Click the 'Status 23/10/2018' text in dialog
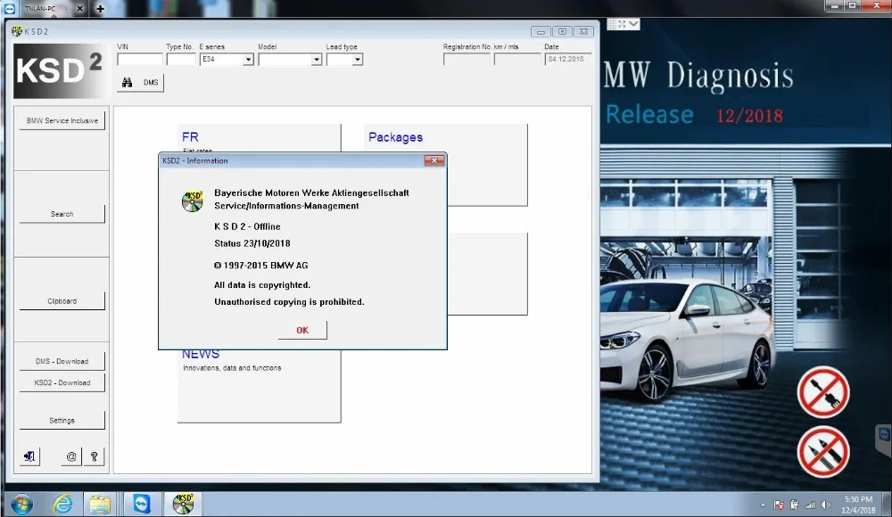This screenshot has height=517, width=892. tap(252, 243)
